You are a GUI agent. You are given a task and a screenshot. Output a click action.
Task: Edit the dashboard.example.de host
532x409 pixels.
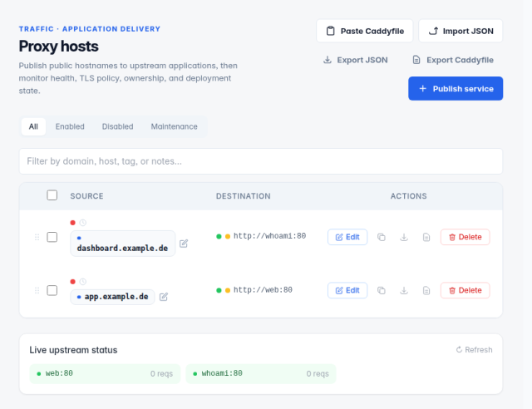click(x=347, y=237)
